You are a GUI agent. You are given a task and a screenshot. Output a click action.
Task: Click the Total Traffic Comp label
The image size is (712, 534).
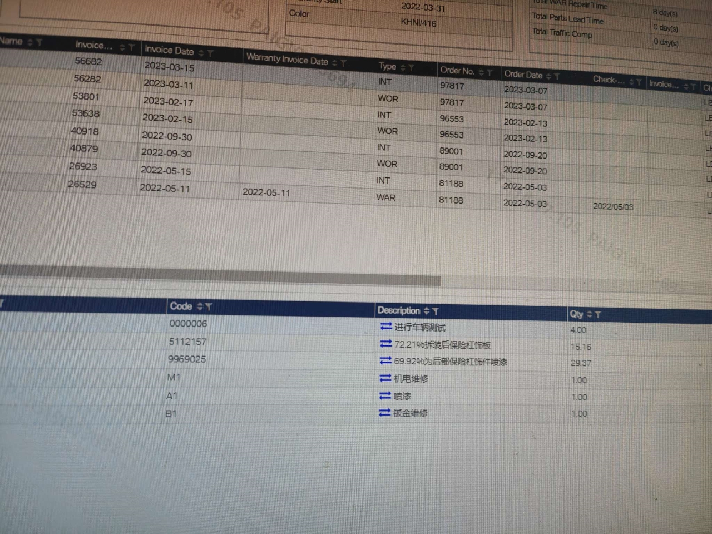click(x=562, y=33)
